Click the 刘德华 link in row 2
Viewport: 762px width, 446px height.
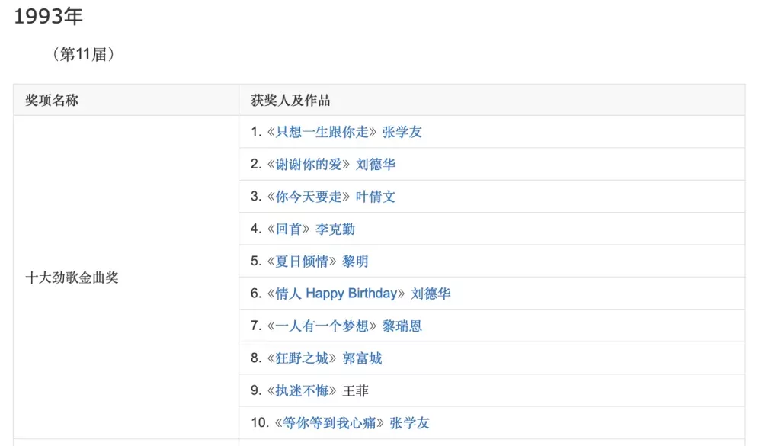(376, 165)
